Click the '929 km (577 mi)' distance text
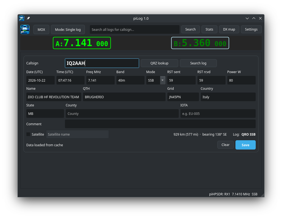This screenshot has width=282, height=218. pos(186,135)
